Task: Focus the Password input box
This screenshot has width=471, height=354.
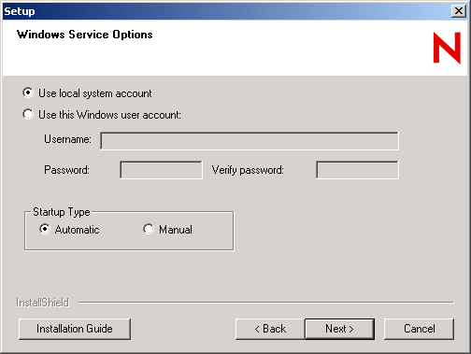Action: (x=161, y=170)
